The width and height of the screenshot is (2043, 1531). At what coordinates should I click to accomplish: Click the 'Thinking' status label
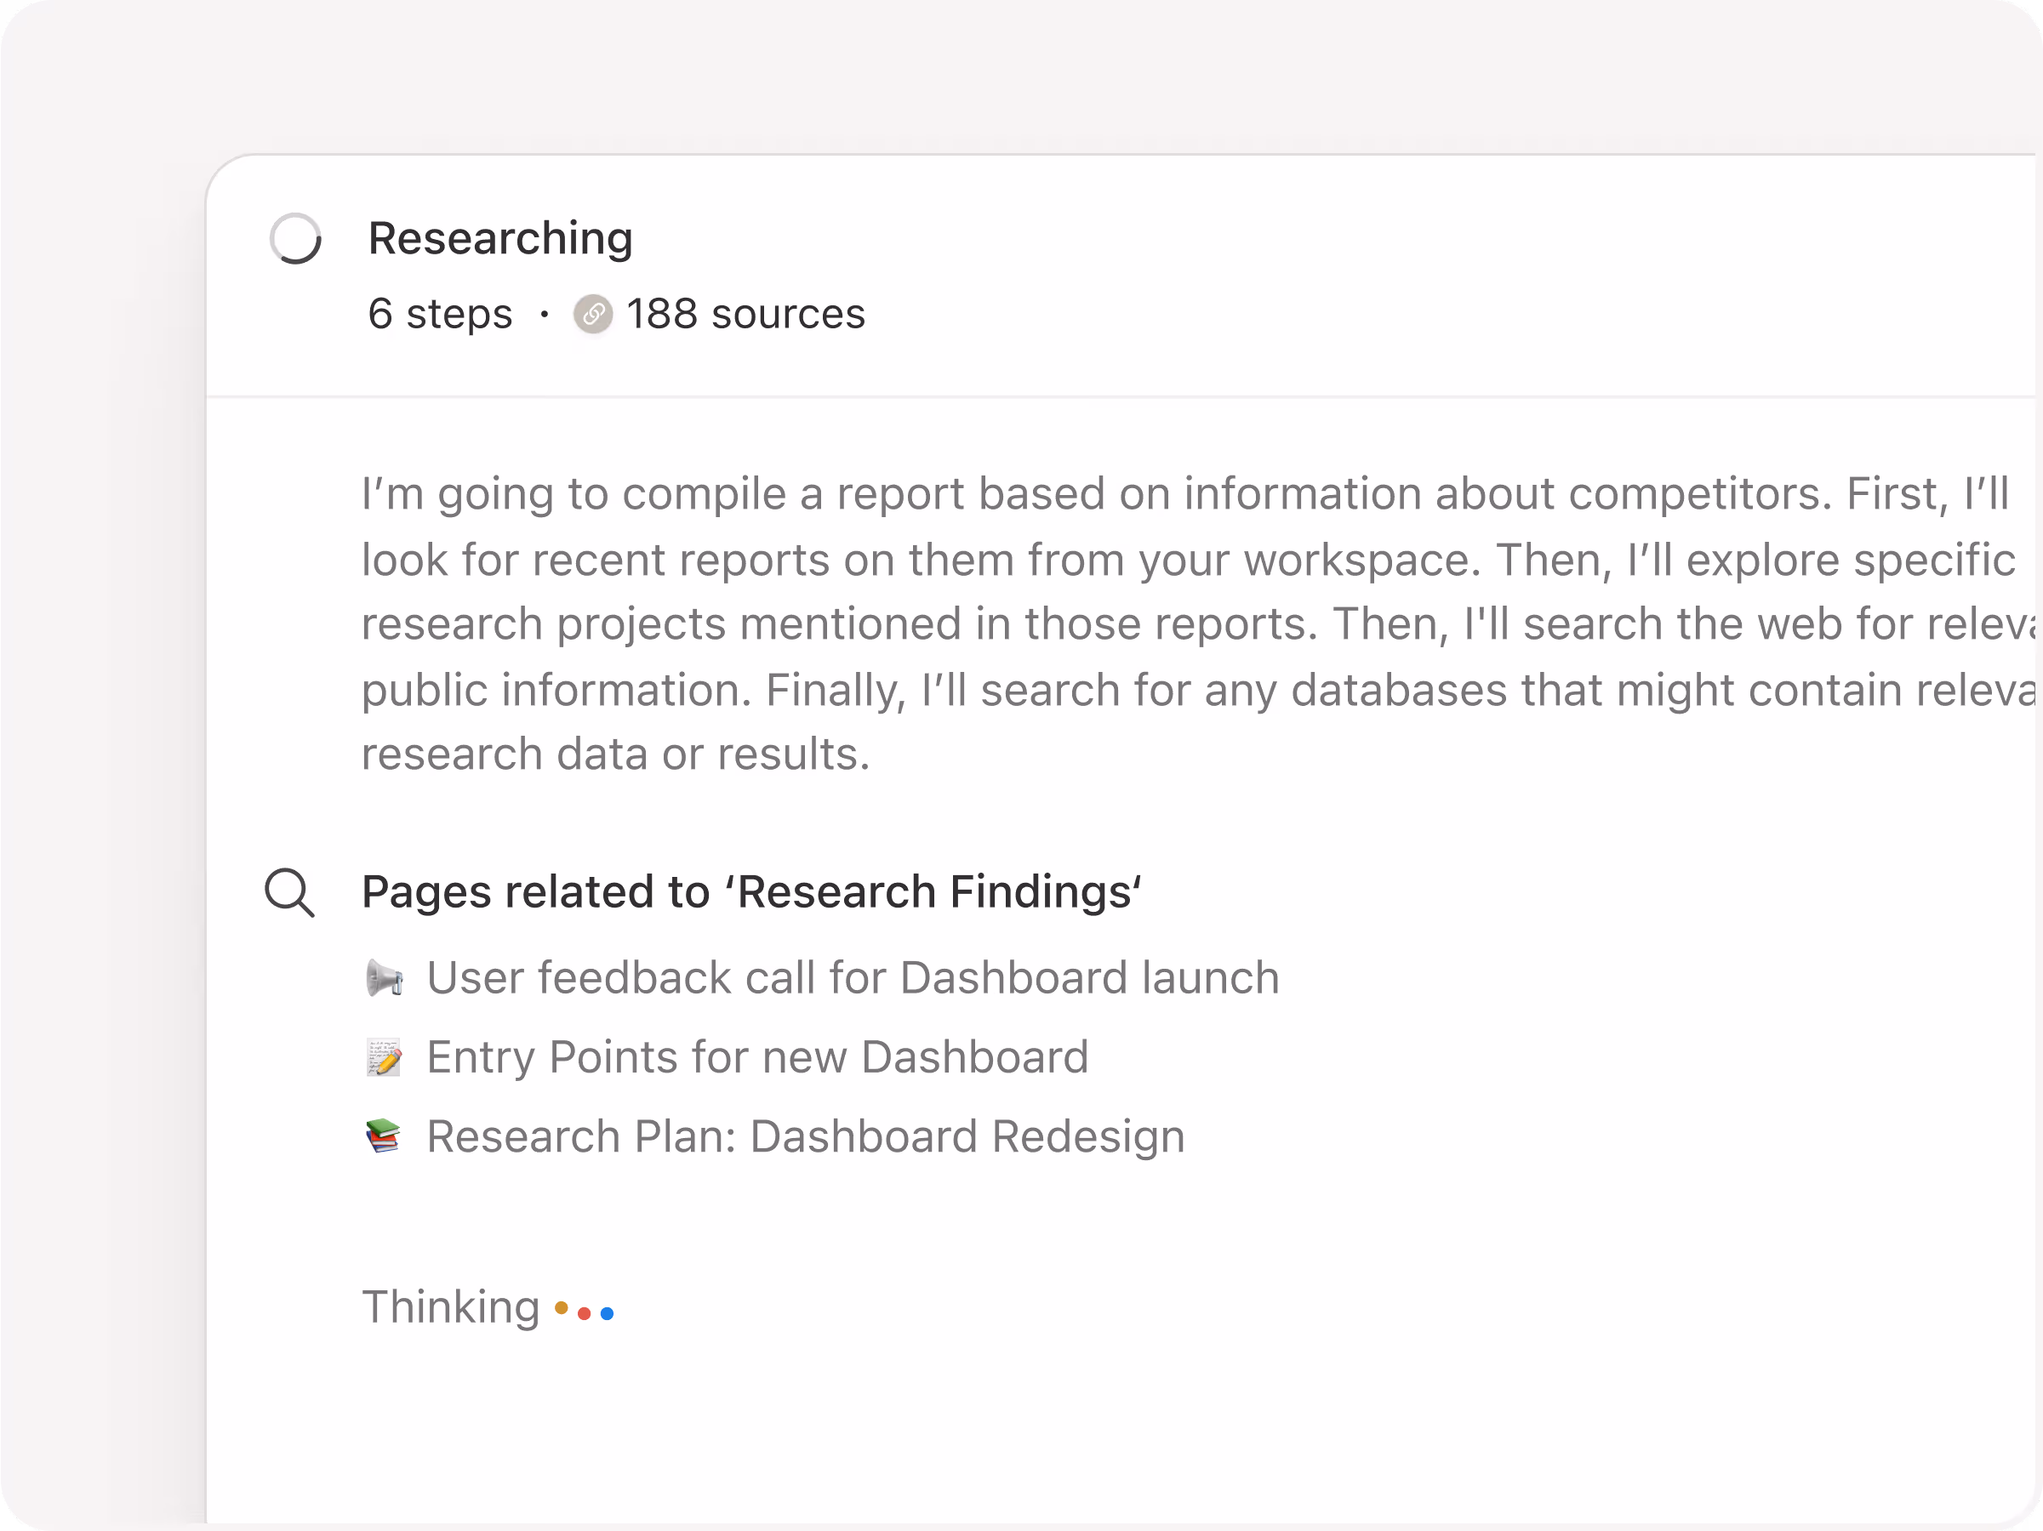(451, 1307)
